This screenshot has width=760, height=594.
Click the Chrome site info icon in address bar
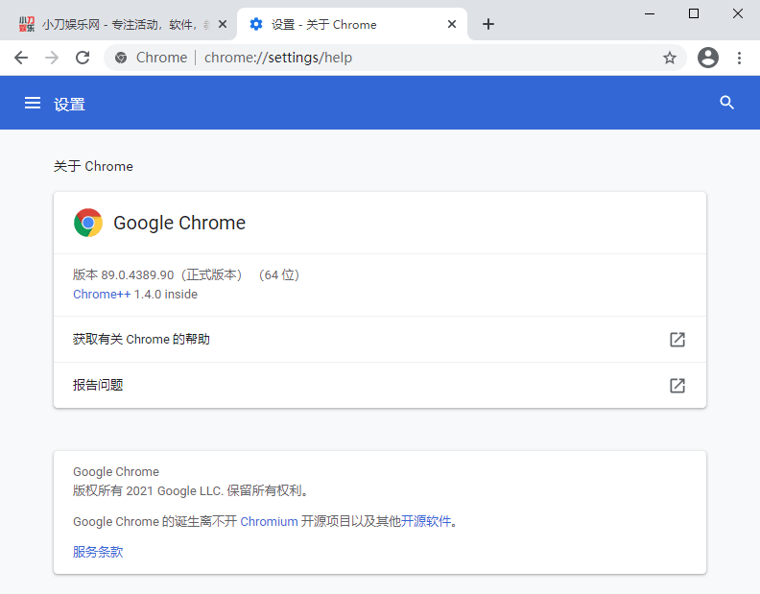pos(121,58)
